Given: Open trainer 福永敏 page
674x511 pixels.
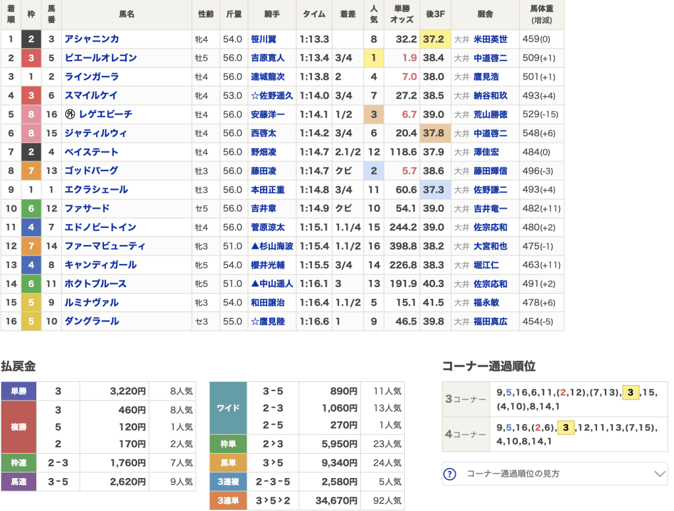Looking at the screenshot, I should (x=486, y=303).
